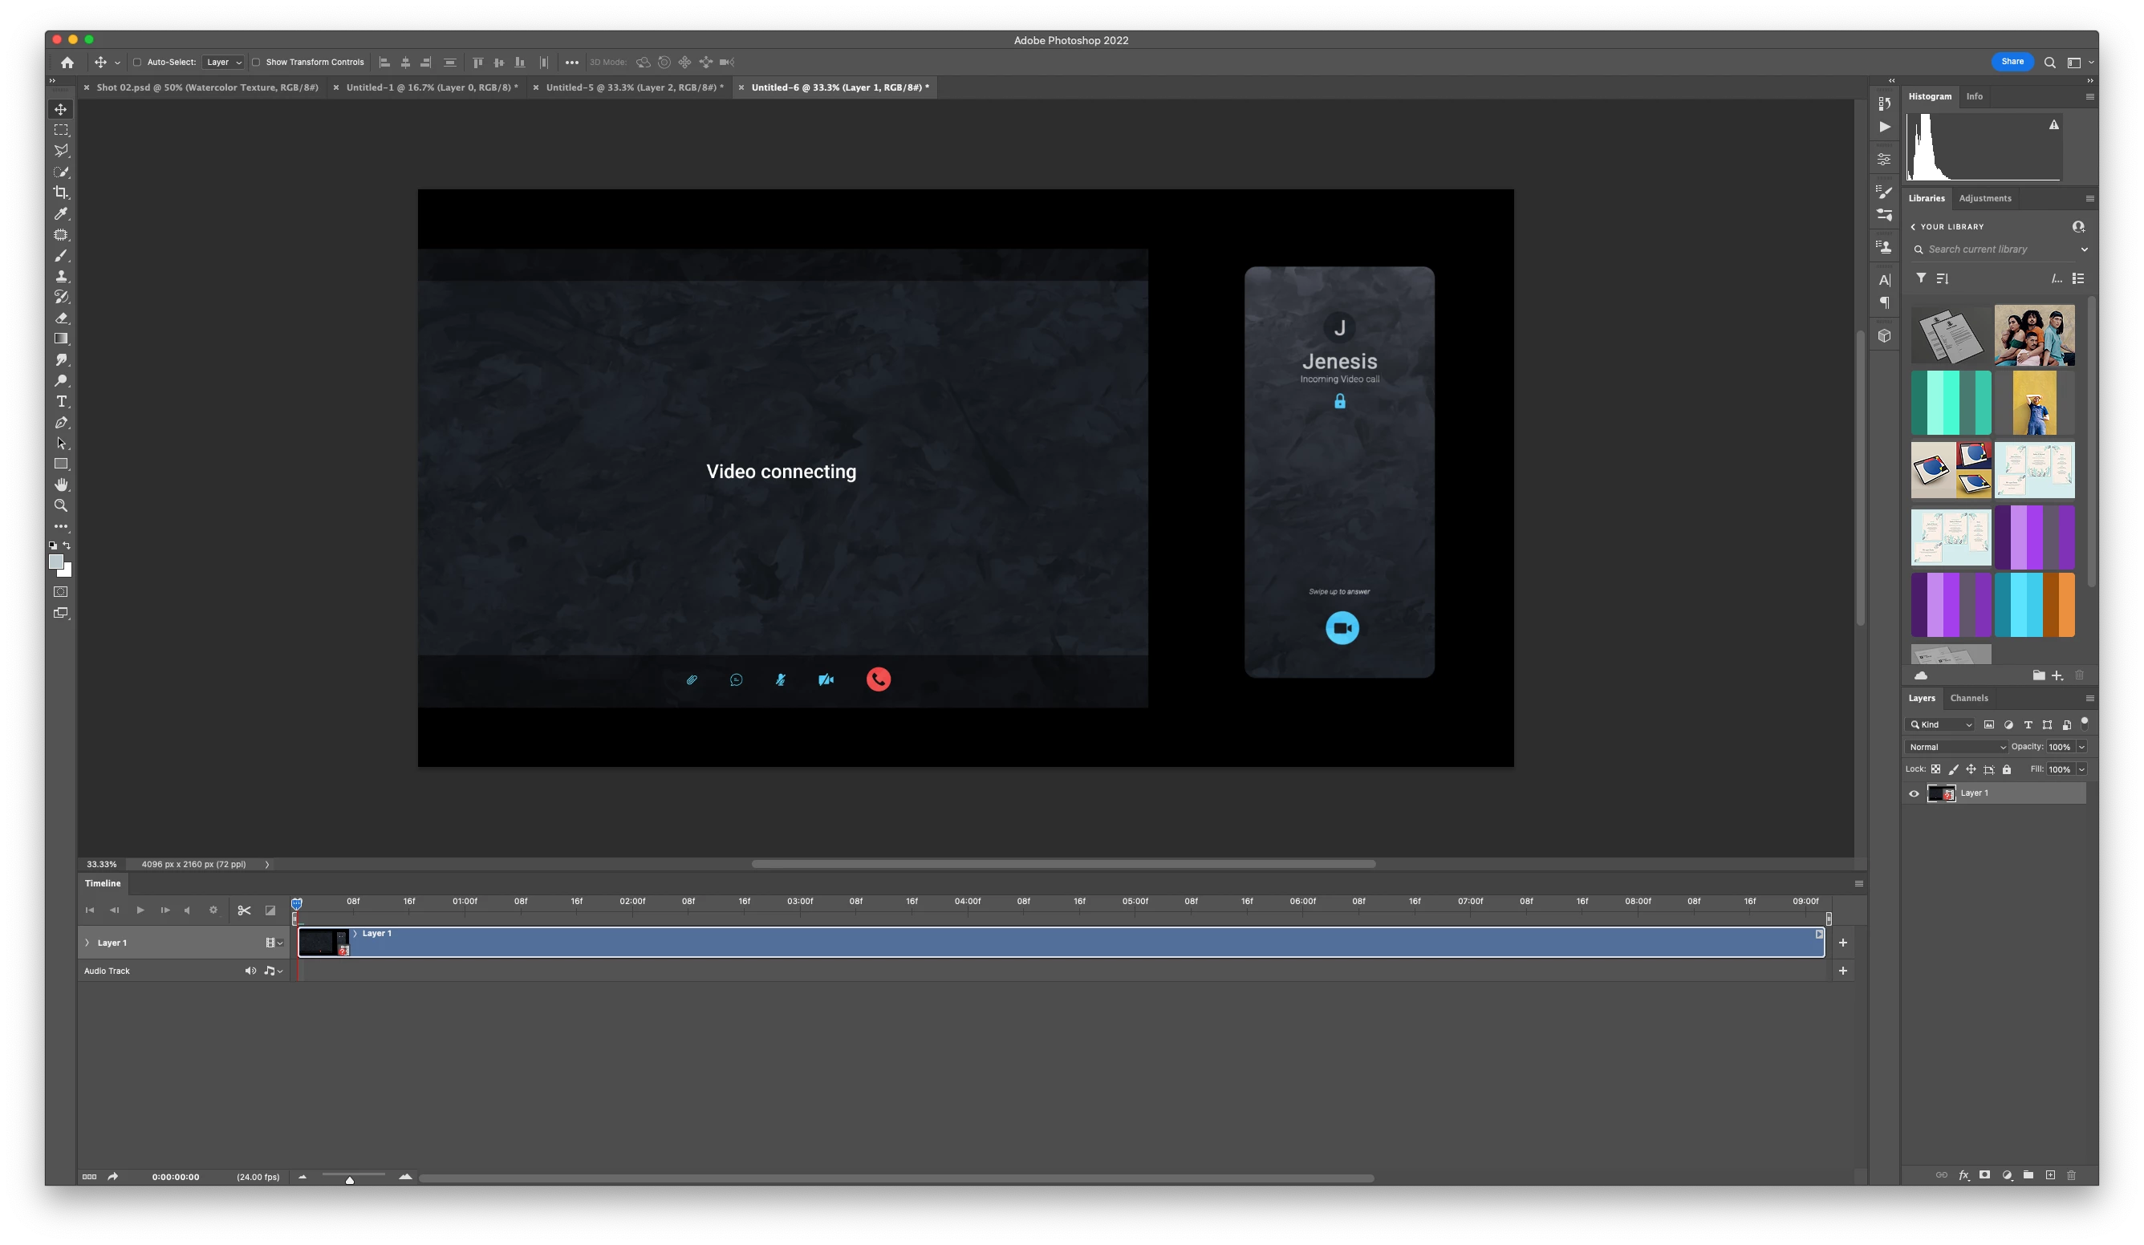Pick the Zoom tool in toolbar
The image size is (2144, 1245).
tap(61, 506)
